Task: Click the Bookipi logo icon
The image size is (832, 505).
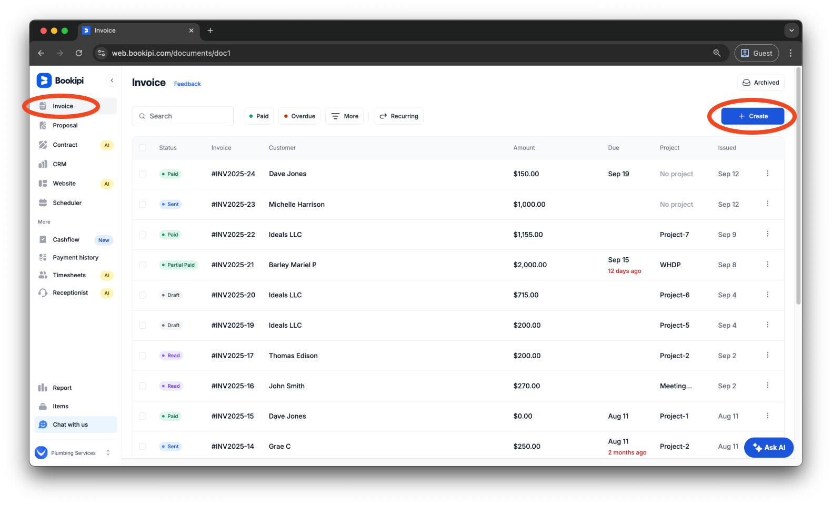Action: 44,80
